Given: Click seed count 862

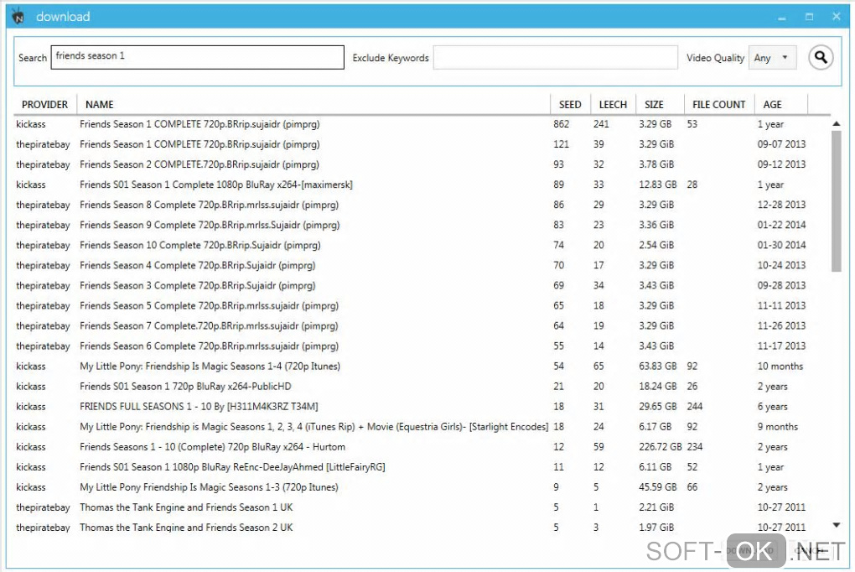Looking at the screenshot, I should coord(561,124).
